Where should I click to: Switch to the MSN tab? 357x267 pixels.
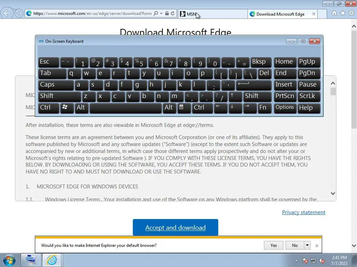pyautogui.click(x=212, y=14)
